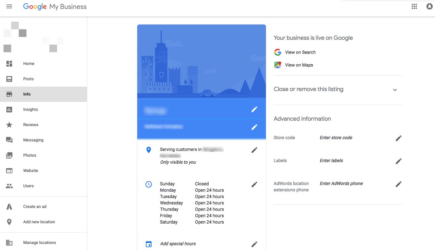
Task: Click the Photos icon in sidebar
Action: pos(9,155)
